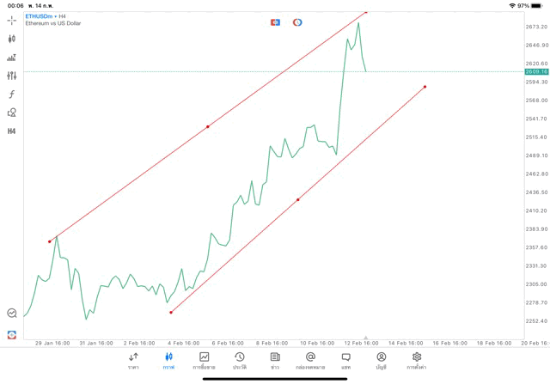Switch to the ราคา quotes tab
The height and width of the screenshot is (384, 550).
tap(133, 360)
